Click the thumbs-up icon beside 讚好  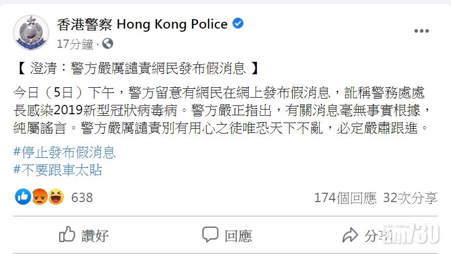[x=67, y=235]
